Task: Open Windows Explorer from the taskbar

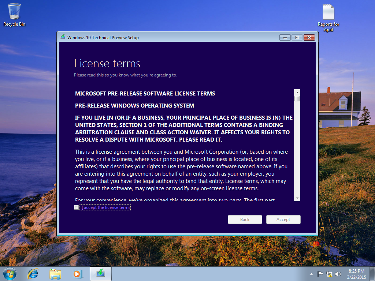Action: 55,273
